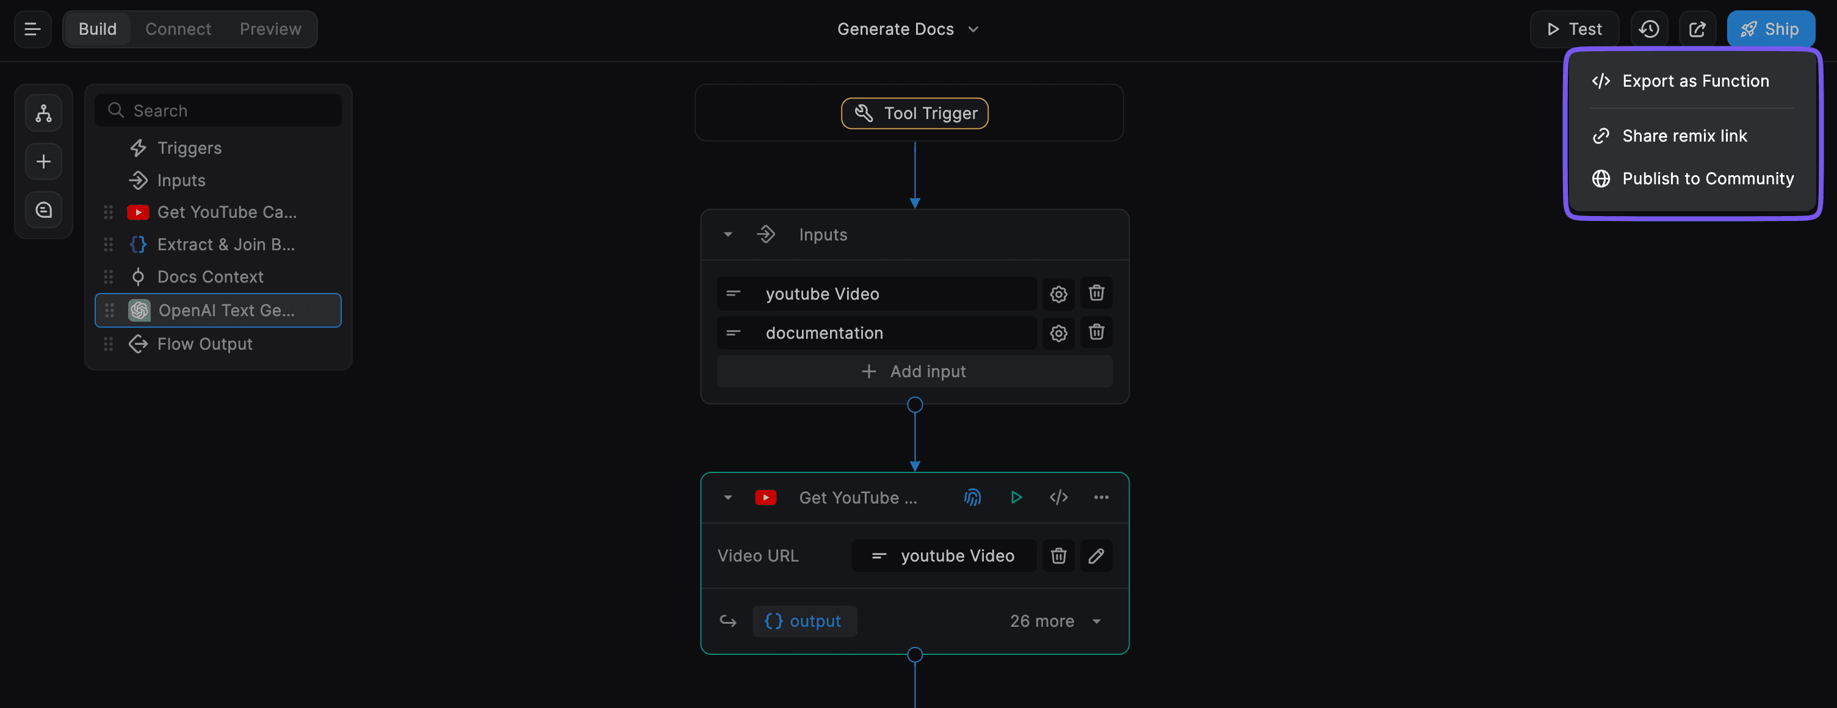Switch to the Build tab

pos(98,29)
